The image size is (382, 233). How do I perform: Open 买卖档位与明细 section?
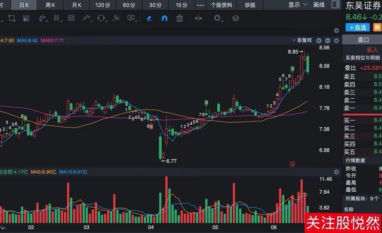363,58
